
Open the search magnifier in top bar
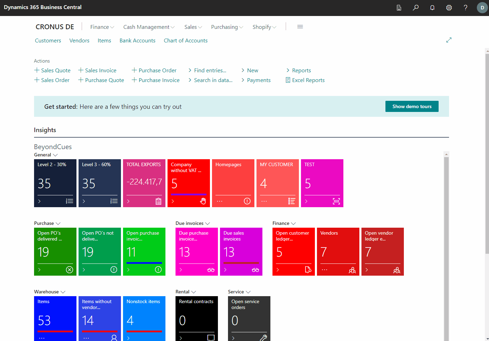click(416, 8)
